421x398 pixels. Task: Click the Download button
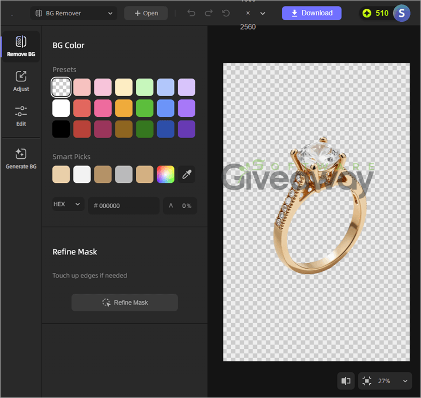tap(311, 13)
